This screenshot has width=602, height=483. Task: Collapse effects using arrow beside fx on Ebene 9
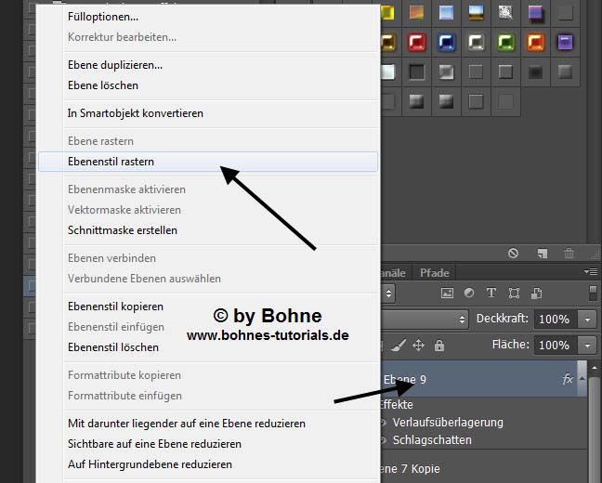tap(582, 380)
